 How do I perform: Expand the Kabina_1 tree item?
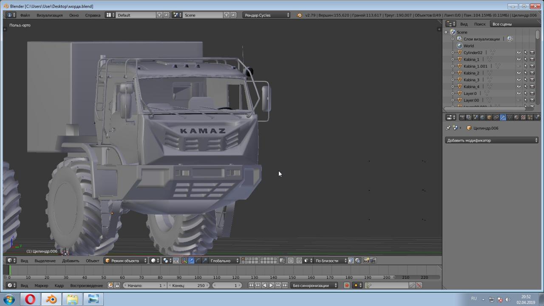pyautogui.click(x=453, y=59)
